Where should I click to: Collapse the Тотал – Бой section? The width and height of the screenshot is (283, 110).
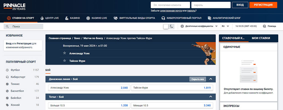(210, 97)
